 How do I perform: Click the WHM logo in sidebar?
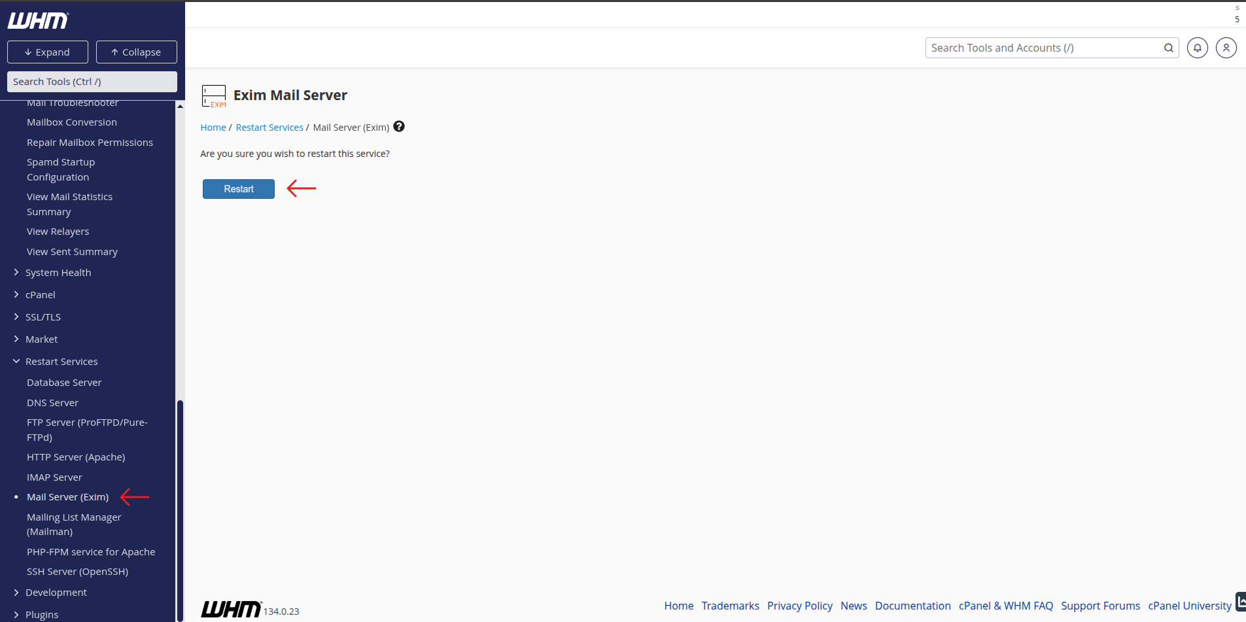coord(38,21)
